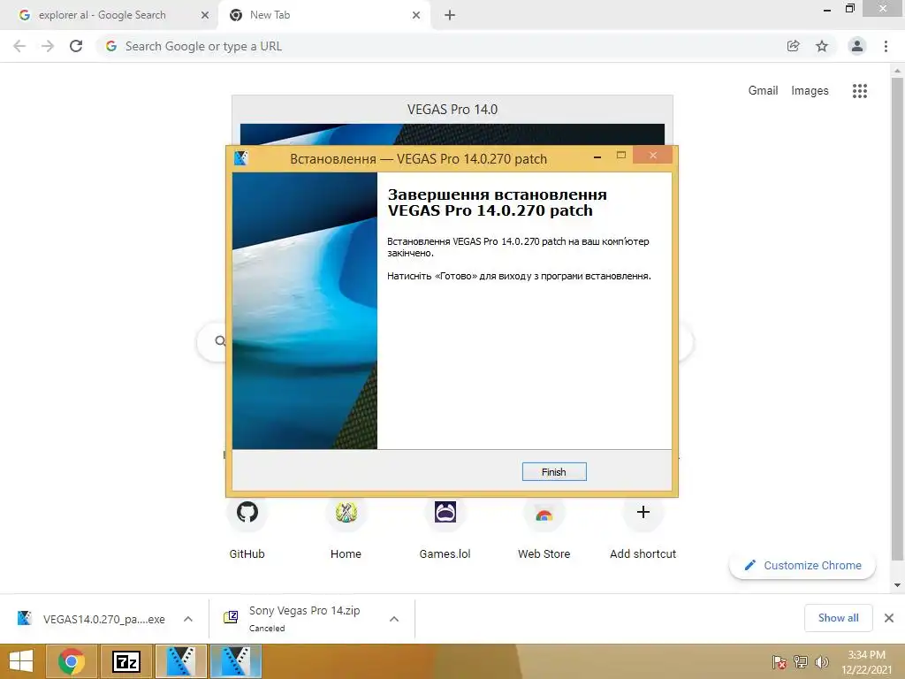Click Customize Chrome button
This screenshot has width=905, height=679.
pos(802,565)
